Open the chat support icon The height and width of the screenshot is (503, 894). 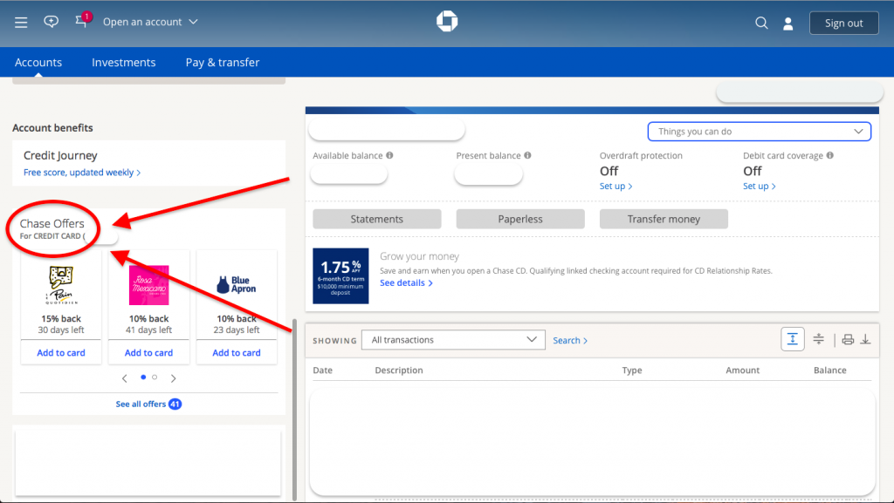[51, 22]
